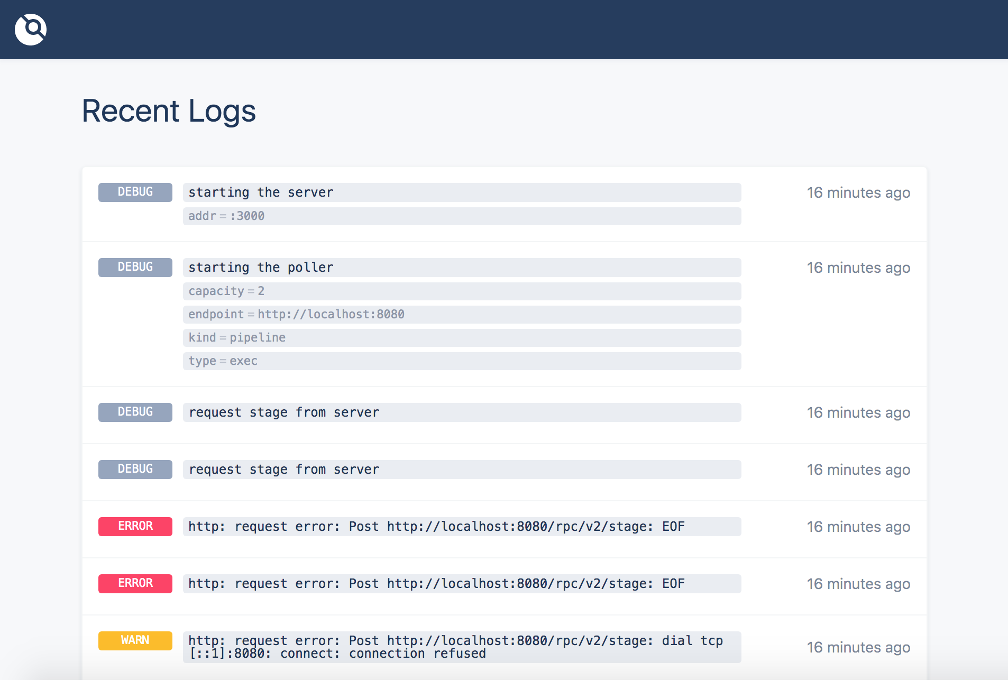Select the 'kind = pipeline' field row
The width and height of the screenshot is (1008, 680).
pos(462,337)
